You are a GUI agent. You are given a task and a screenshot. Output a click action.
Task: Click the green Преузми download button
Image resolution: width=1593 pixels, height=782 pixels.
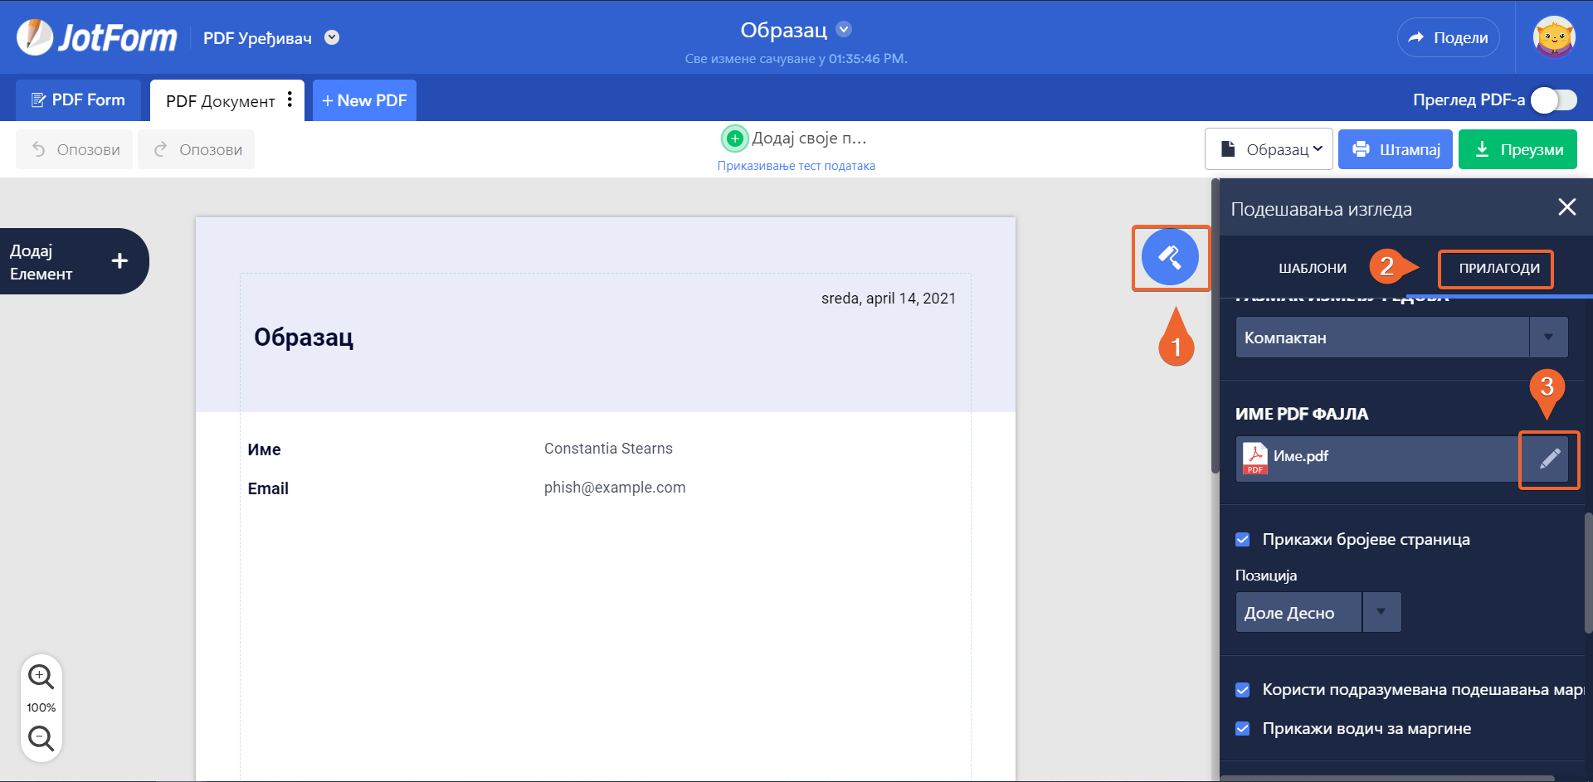coord(1517,149)
